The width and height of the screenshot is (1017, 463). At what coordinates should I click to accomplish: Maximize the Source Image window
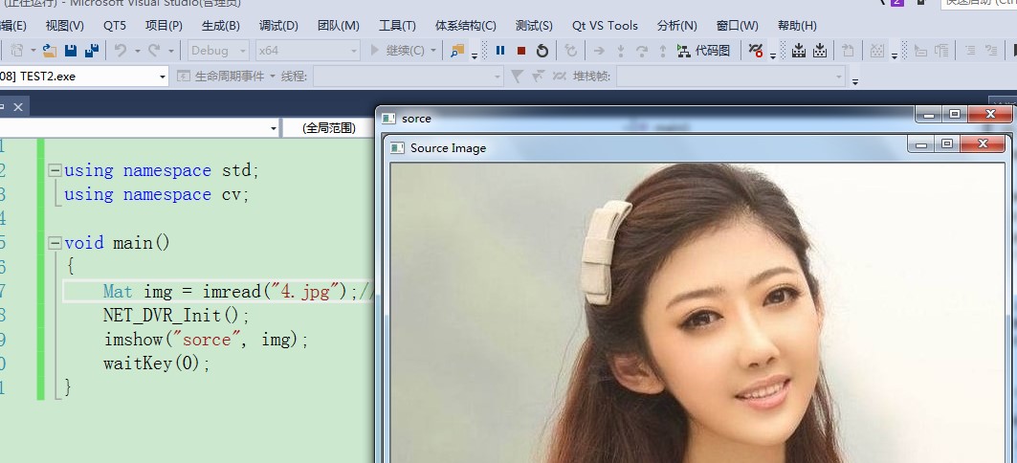pyautogui.click(x=947, y=143)
